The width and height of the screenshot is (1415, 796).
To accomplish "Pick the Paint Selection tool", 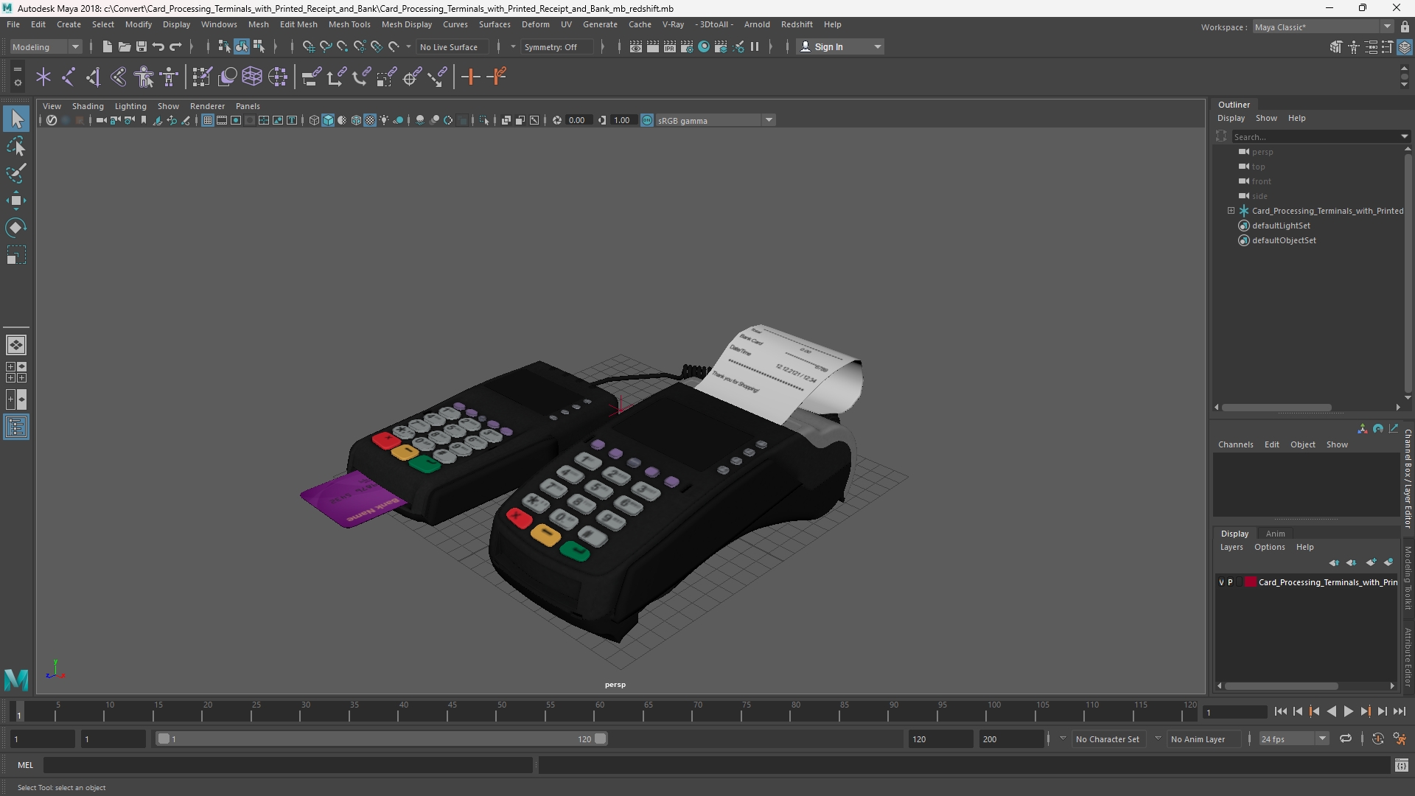I will pos(16,173).
